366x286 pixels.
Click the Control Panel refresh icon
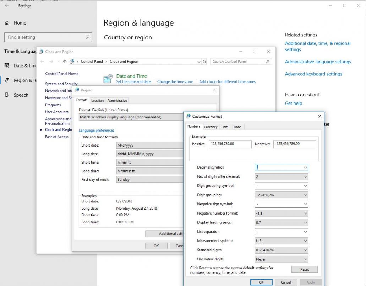[204, 62]
